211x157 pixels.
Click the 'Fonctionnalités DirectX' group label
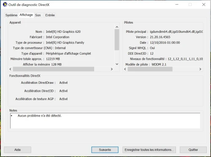point(25,76)
